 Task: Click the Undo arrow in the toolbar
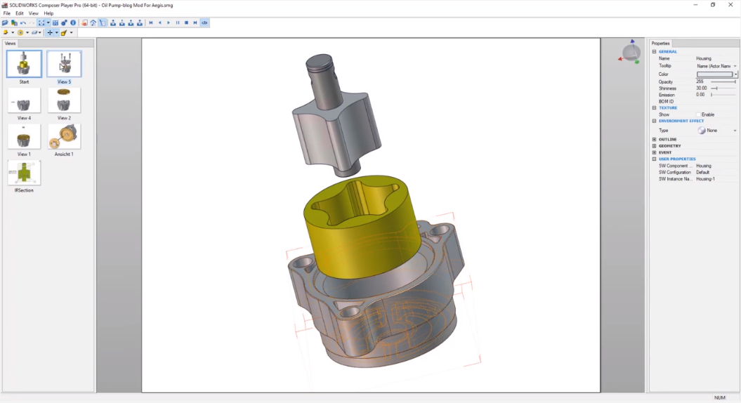tap(23, 23)
